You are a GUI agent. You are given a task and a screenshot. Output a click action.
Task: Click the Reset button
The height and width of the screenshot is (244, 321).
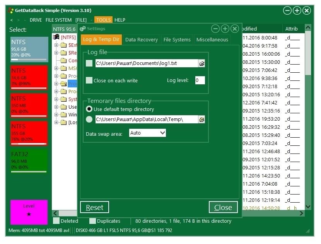click(x=94, y=207)
